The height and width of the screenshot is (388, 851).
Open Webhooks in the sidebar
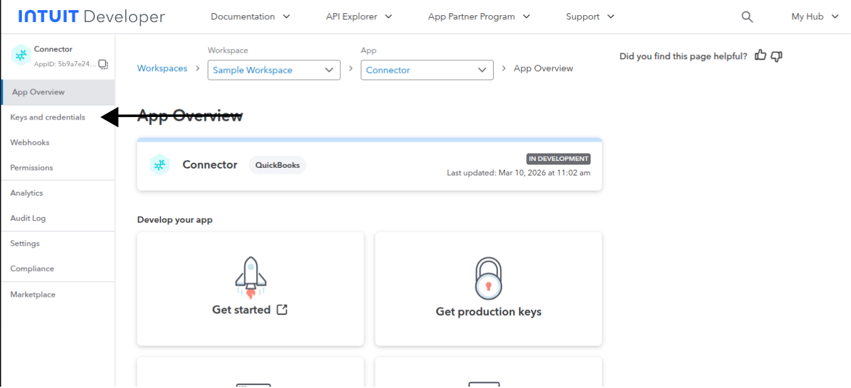(x=30, y=143)
